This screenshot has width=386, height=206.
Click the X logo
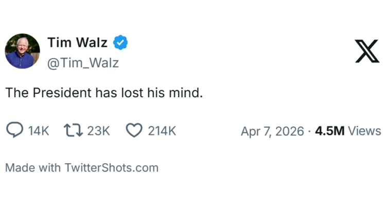point(367,51)
